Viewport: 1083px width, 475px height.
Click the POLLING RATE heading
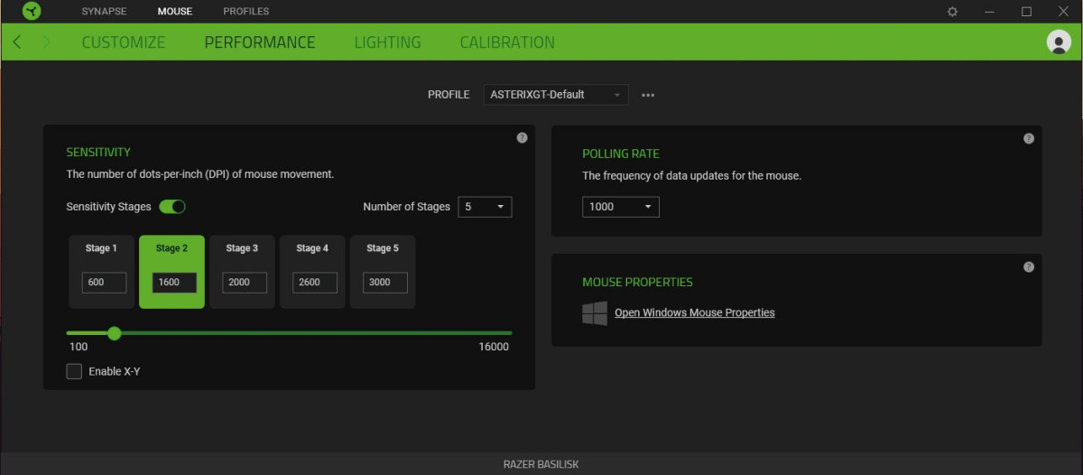tap(621, 154)
